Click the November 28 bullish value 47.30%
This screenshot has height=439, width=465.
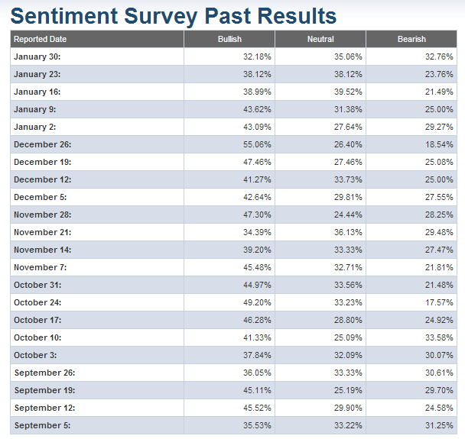256,215
